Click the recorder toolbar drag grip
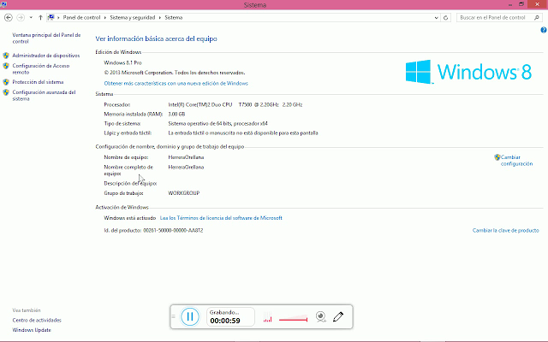 tap(173, 316)
